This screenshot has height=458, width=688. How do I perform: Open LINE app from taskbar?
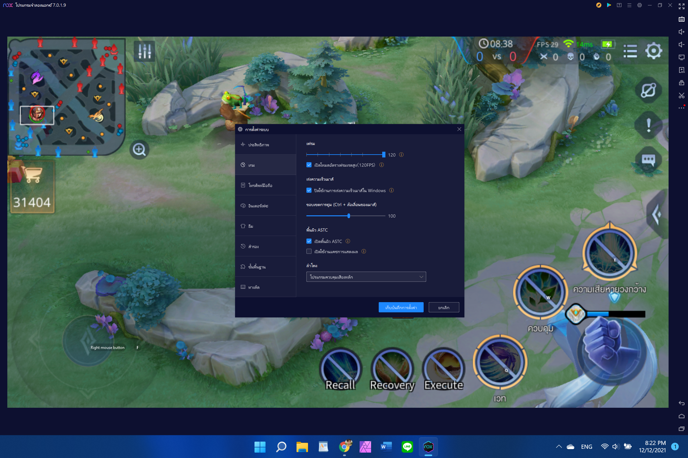tap(407, 447)
